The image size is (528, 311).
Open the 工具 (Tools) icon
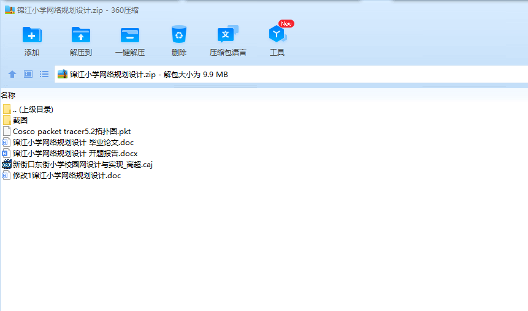277,34
